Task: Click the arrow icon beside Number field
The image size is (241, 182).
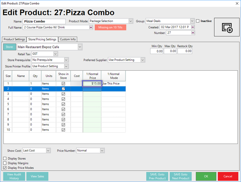Action: click(193, 33)
